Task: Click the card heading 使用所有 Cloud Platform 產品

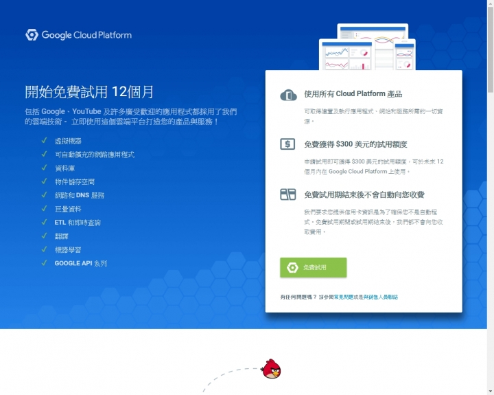Action: pyautogui.click(x=353, y=94)
